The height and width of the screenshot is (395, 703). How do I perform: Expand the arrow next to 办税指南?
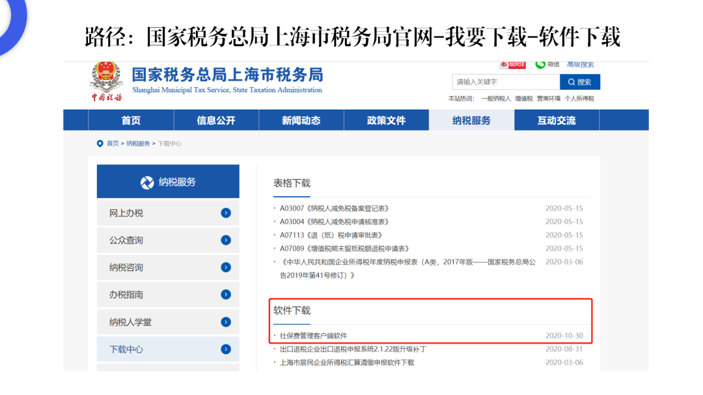click(x=226, y=294)
